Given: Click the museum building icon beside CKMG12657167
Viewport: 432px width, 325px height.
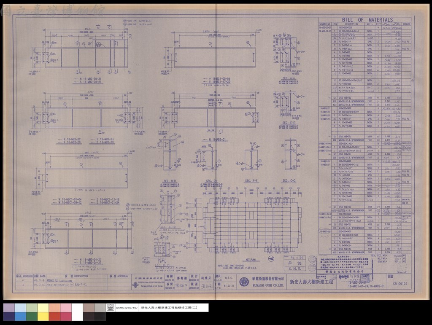Looking at the screenshot, I should [111, 308].
